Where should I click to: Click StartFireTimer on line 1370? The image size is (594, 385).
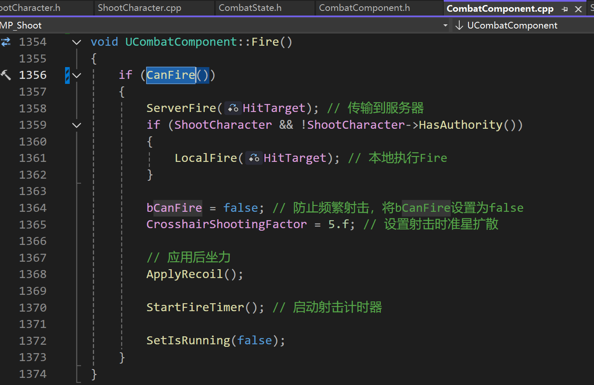click(x=195, y=307)
